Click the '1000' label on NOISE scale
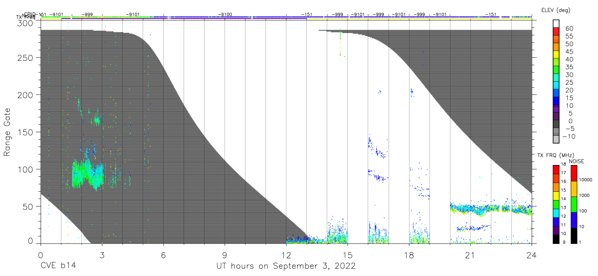This screenshot has height=276, width=598. 584,196
